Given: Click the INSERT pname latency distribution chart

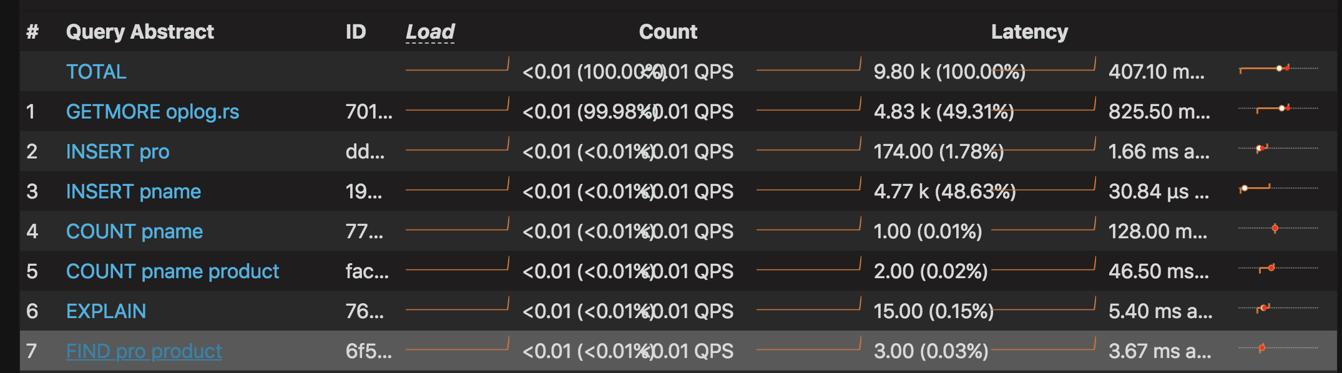Looking at the screenshot, I should click(1278, 188).
